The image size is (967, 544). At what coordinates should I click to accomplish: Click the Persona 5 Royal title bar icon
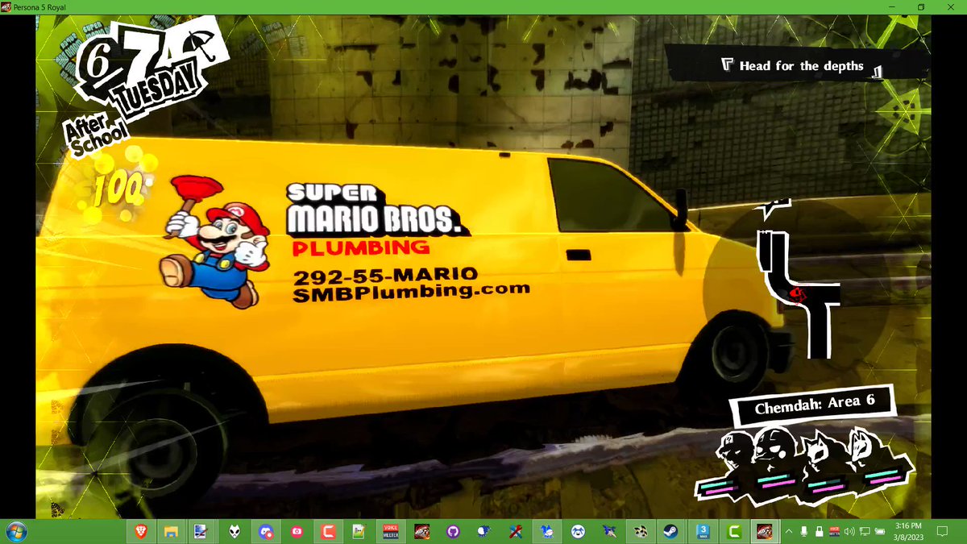click(x=6, y=6)
